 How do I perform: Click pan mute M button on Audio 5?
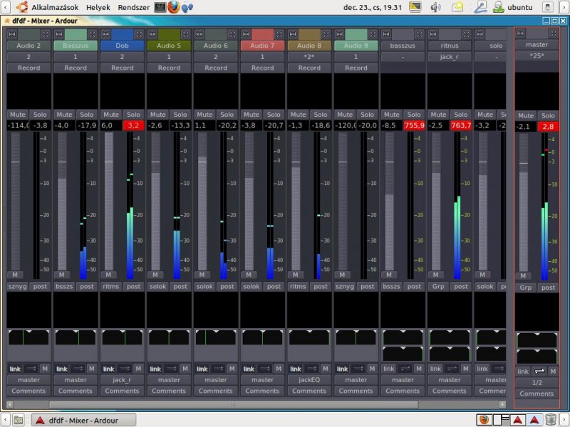click(185, 369)
